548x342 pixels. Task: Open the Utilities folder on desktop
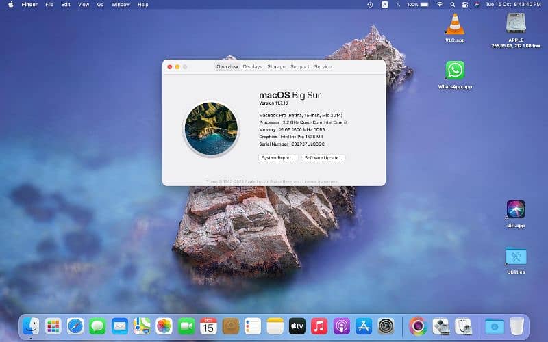pyautogui.click(x=516, y=256)
